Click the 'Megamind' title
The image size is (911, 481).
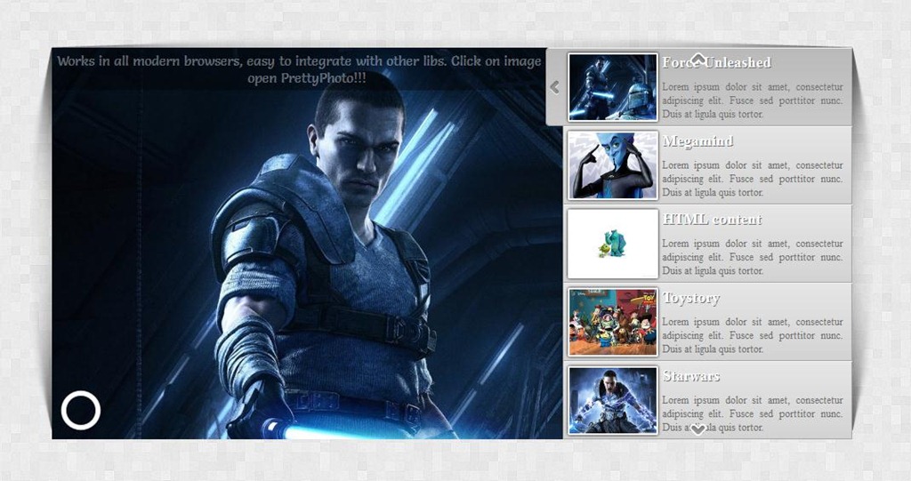(x=697, y=141)
